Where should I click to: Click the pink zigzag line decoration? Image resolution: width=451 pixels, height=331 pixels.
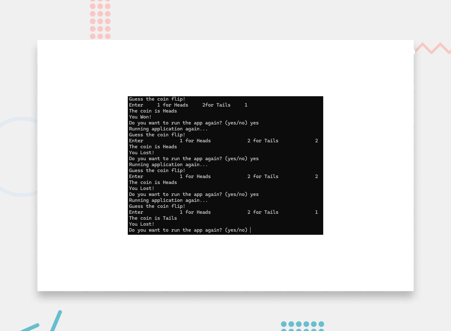pos(432,48)
